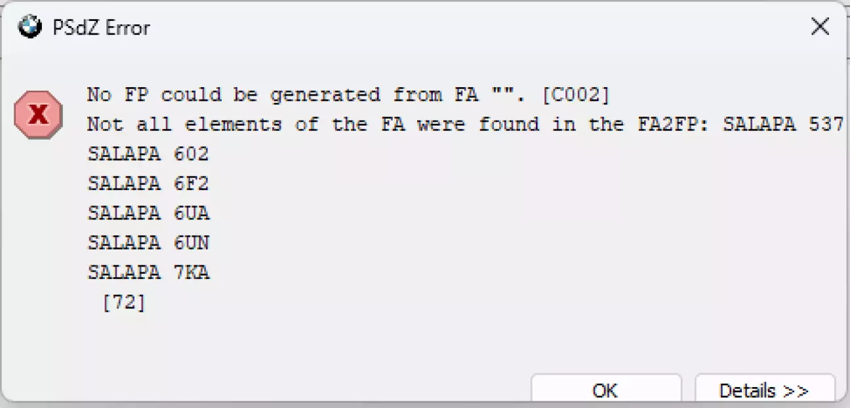Click the red error X icon
850x408 pixels.
pos(38,115)
